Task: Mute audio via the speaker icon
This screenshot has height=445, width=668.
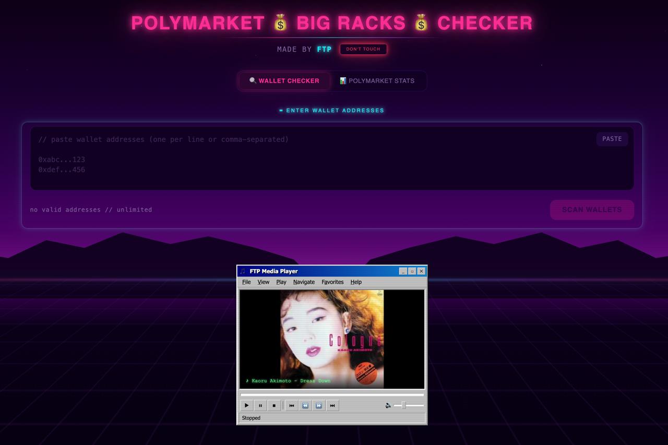Action: pyautogui.click(x=388, y=405)
